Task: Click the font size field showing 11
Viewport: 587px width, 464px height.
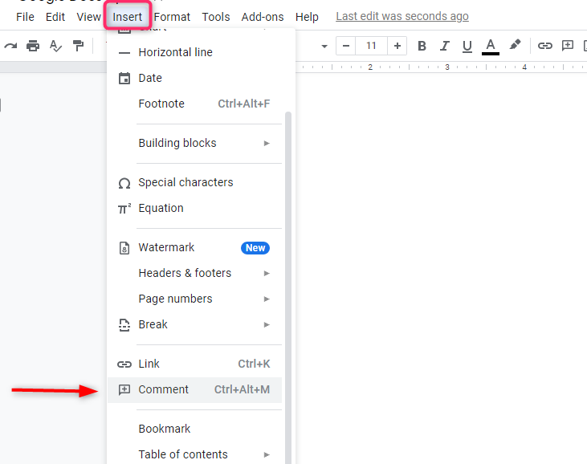Action: click(371, 46)
